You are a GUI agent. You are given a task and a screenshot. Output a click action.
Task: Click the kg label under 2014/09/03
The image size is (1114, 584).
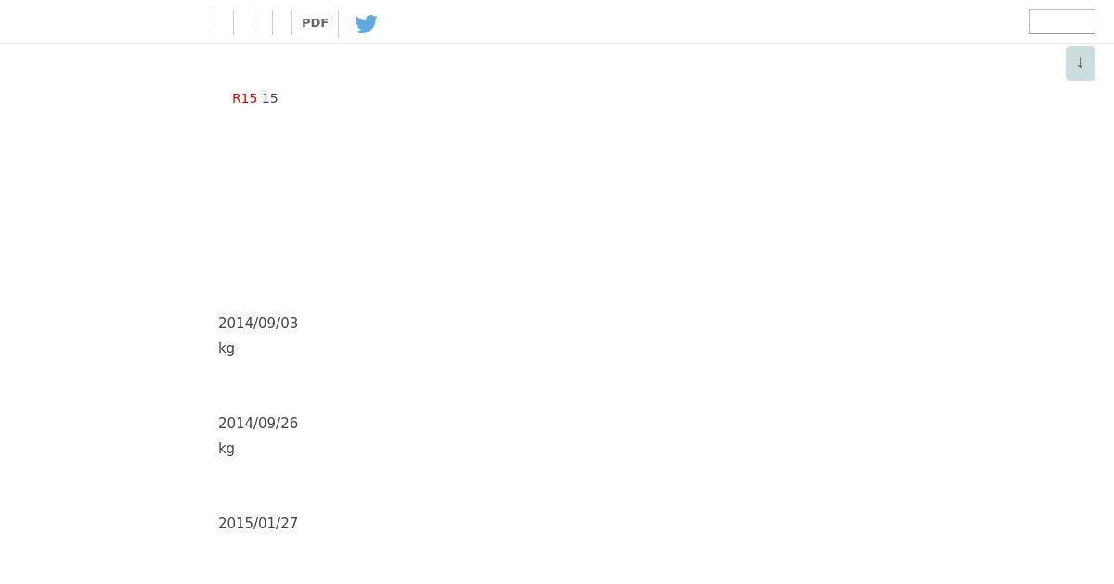[227, 349]
